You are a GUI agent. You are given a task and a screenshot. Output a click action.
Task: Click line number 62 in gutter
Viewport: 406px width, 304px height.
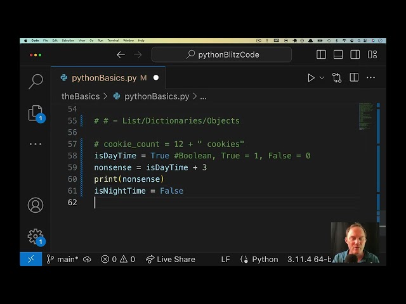(72, 203)
